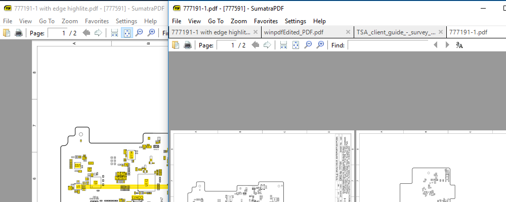Click Print icon in background window toolbar
506x202 pixels.
coord(18,33)
